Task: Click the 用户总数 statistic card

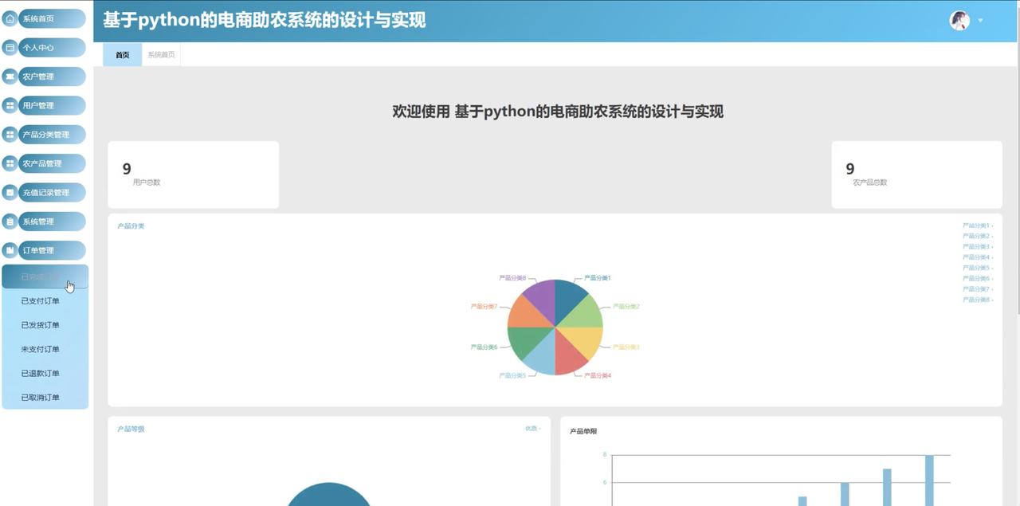Action: coord(194,175)
